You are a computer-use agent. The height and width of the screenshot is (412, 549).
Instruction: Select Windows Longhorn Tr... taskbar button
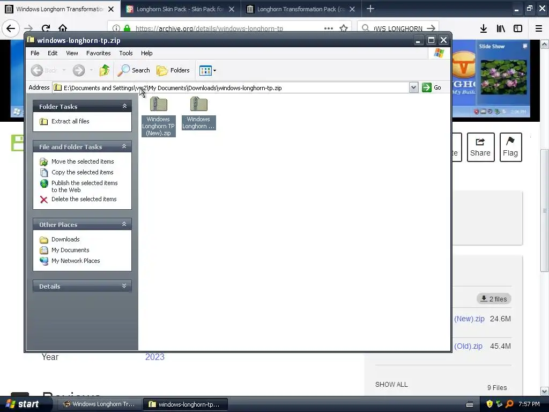pos(100,404)
